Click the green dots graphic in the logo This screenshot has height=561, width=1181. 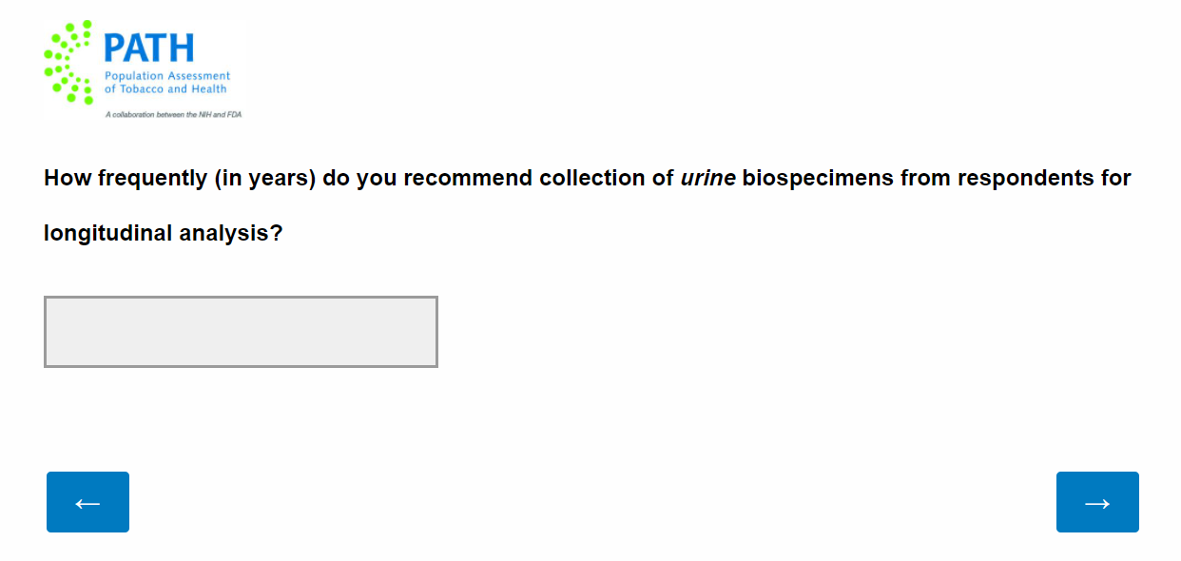pos(68,62)
